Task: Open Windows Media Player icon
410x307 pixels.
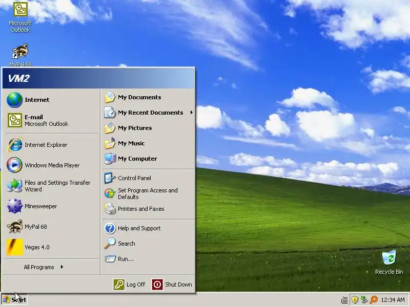Action: click(14, 165)
